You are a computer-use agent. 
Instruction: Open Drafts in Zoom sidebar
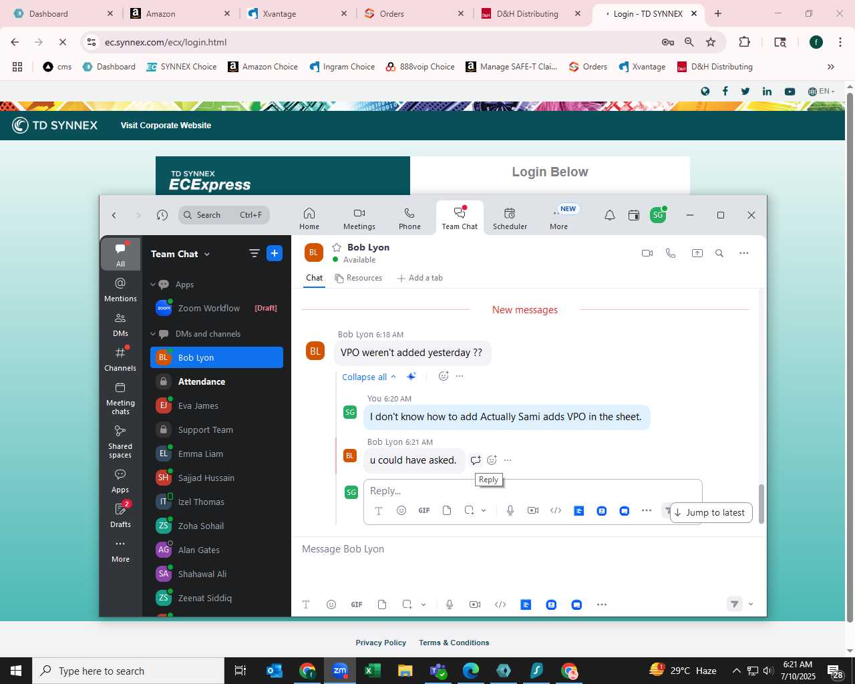pos(120,515)
